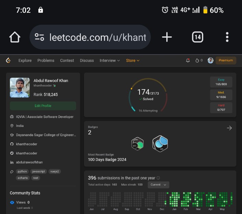Open a new tab with plus icon

click(167, 37)
